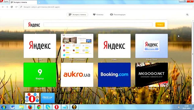
Task: Launch Google Chrome from the taskbar
Action: [x=39, y=107]
